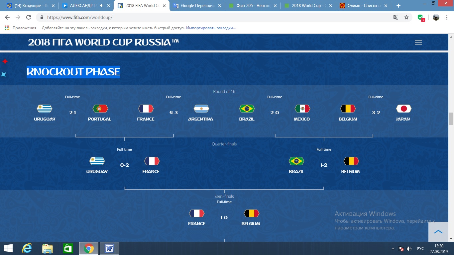This screenshot has width=454, height=255.
Task: Click the Portugal flag
Action: 100,109
